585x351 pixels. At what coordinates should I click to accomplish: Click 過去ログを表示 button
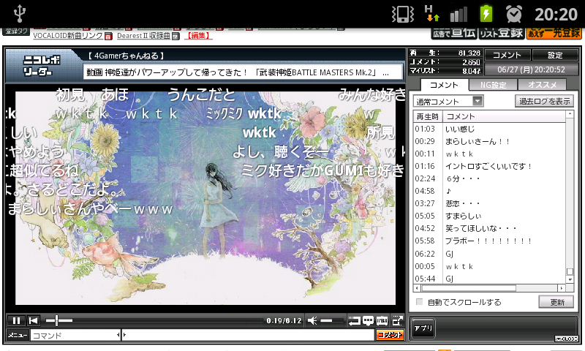click(x=544, y=101)
